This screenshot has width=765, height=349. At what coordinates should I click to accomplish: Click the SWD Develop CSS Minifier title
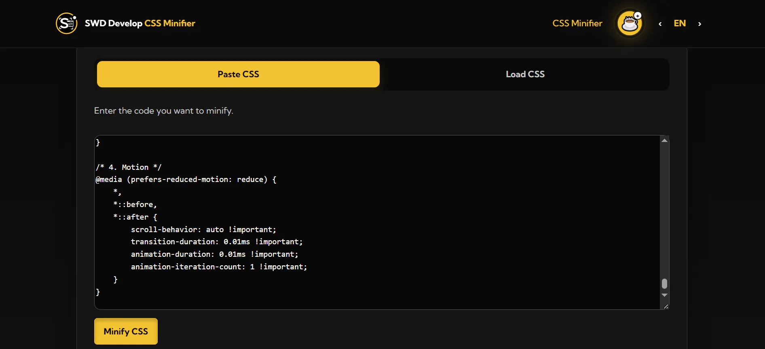coord(140,23)
